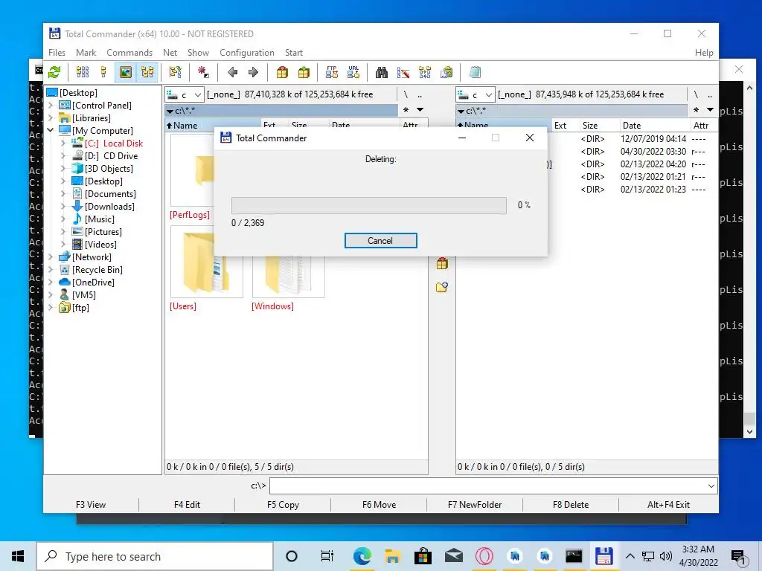This screenshot has height=571, width=762.
Task: Expand the [Libraries] tree node
Action: (x=51, y=117)
